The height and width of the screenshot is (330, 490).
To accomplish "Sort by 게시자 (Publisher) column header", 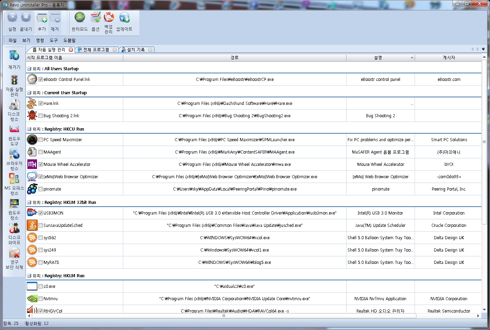I will 449,58.
